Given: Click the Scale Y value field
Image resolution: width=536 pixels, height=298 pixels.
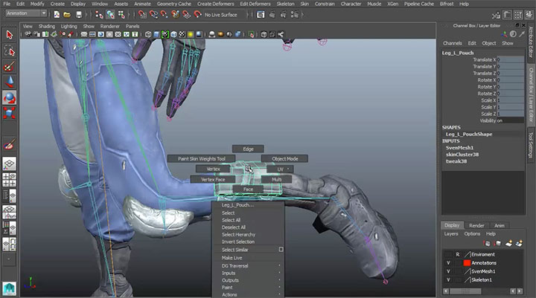Looking at the screenshot, I should pyautogui.click(x=511, y=107).
